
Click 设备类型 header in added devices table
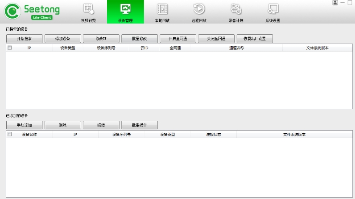[x=168, y=135]
